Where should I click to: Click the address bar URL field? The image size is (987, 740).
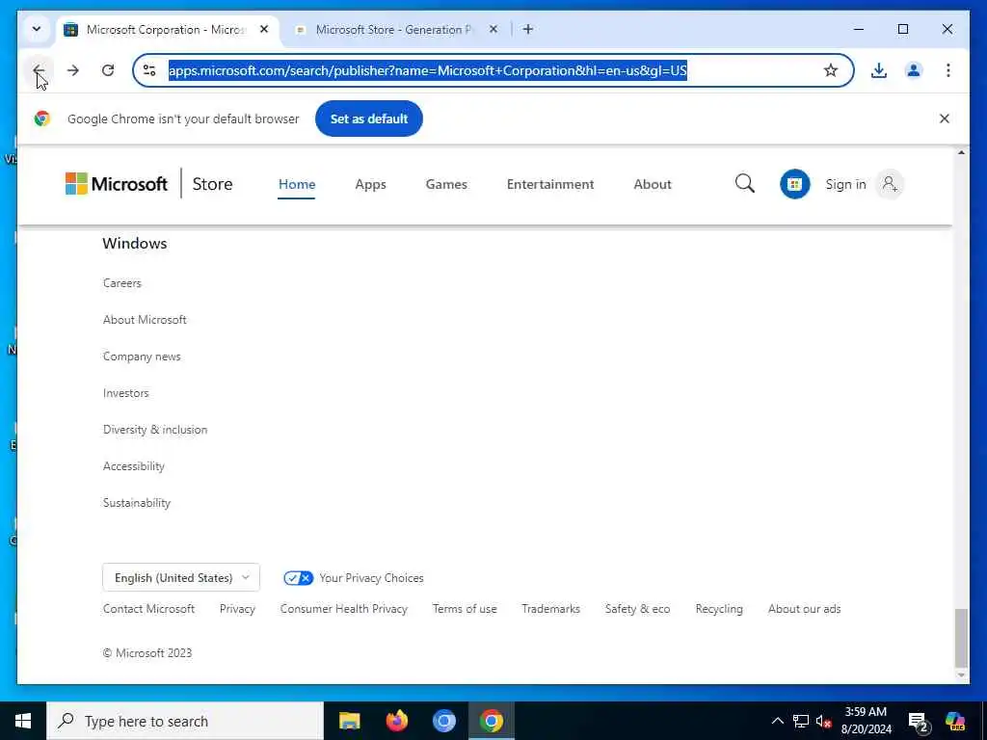pos(491,70)
